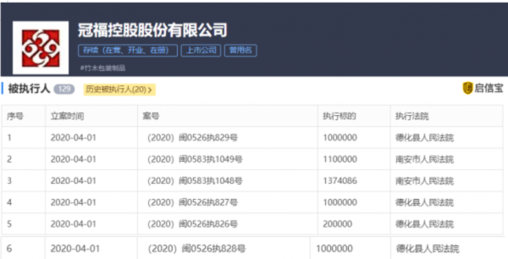
Task: Select case number (2020)闽0526执829号
Action: 193,138
